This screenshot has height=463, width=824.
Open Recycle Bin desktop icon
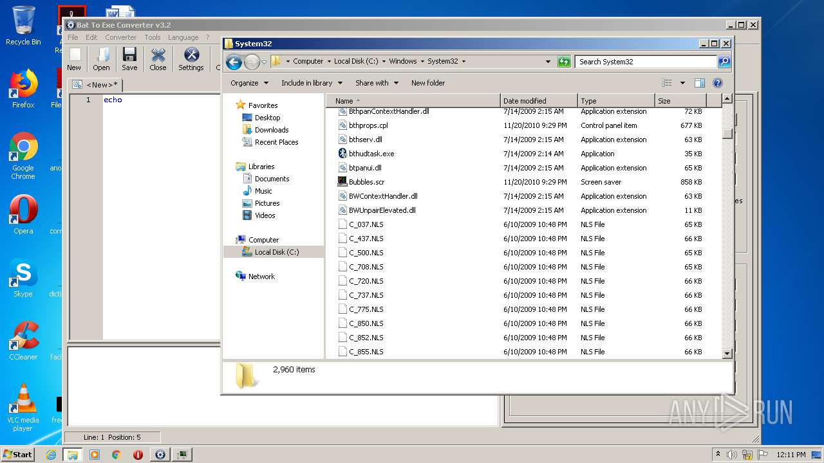[23, 26]
